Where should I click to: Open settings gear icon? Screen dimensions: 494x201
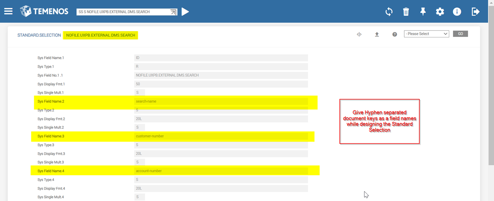(440, 12)
